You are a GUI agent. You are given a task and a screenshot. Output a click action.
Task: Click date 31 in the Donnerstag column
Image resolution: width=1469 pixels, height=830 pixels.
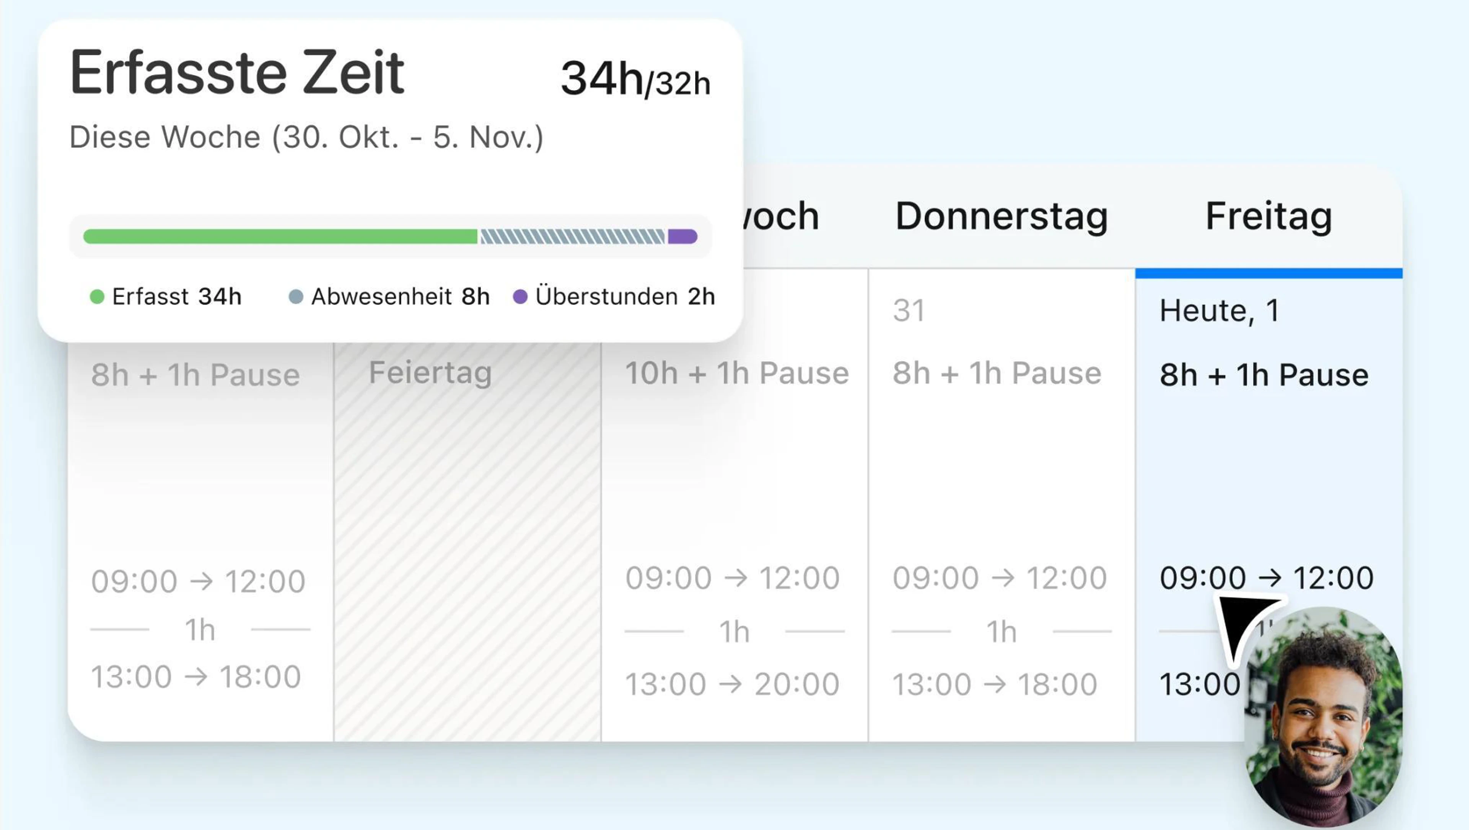click(x=909, y=311)
